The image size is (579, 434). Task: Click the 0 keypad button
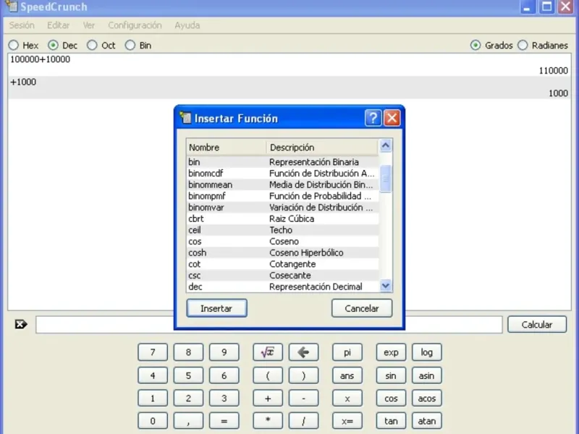153,421
